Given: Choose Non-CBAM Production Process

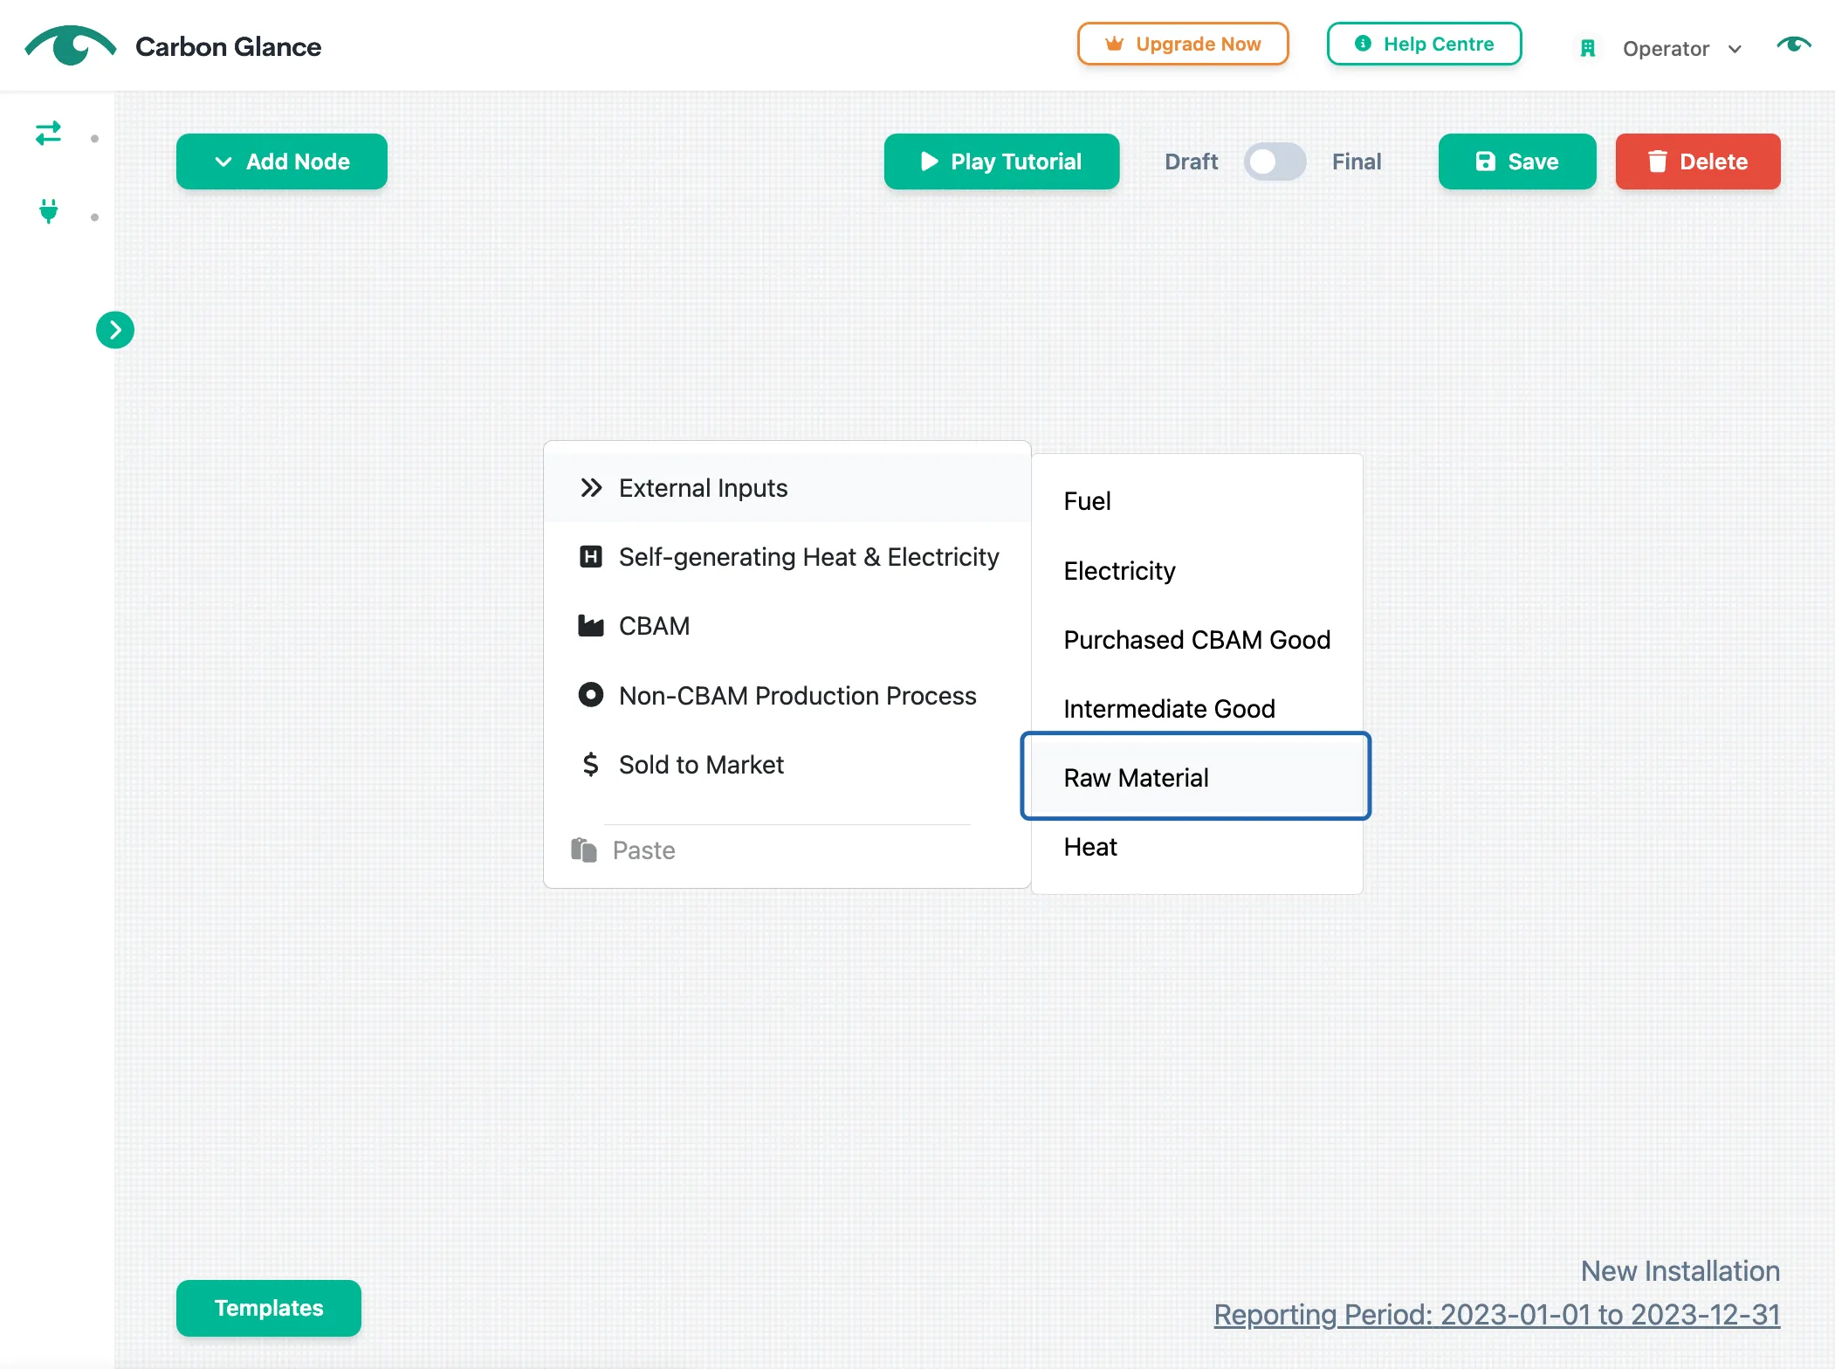Looking at the screenshot, I should 787,696.
